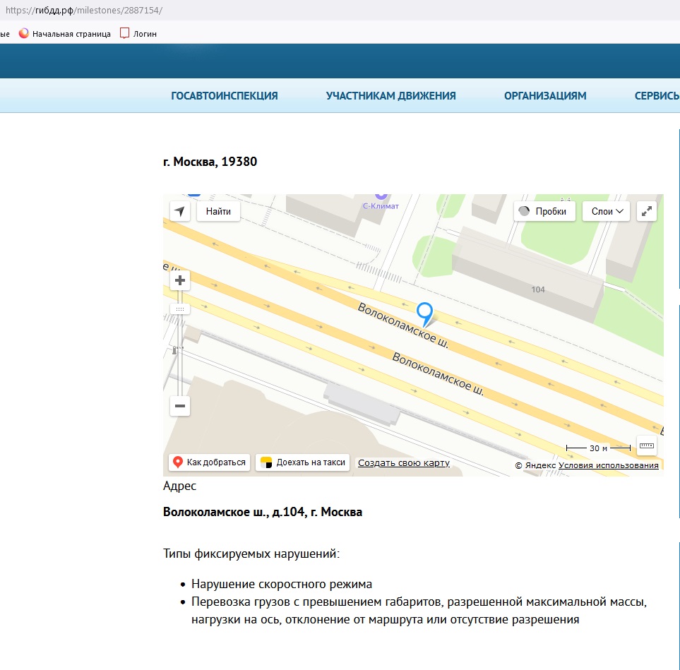Click the С-Климат place icon on map
Screen dimensions: 680x670
(381, 196)
